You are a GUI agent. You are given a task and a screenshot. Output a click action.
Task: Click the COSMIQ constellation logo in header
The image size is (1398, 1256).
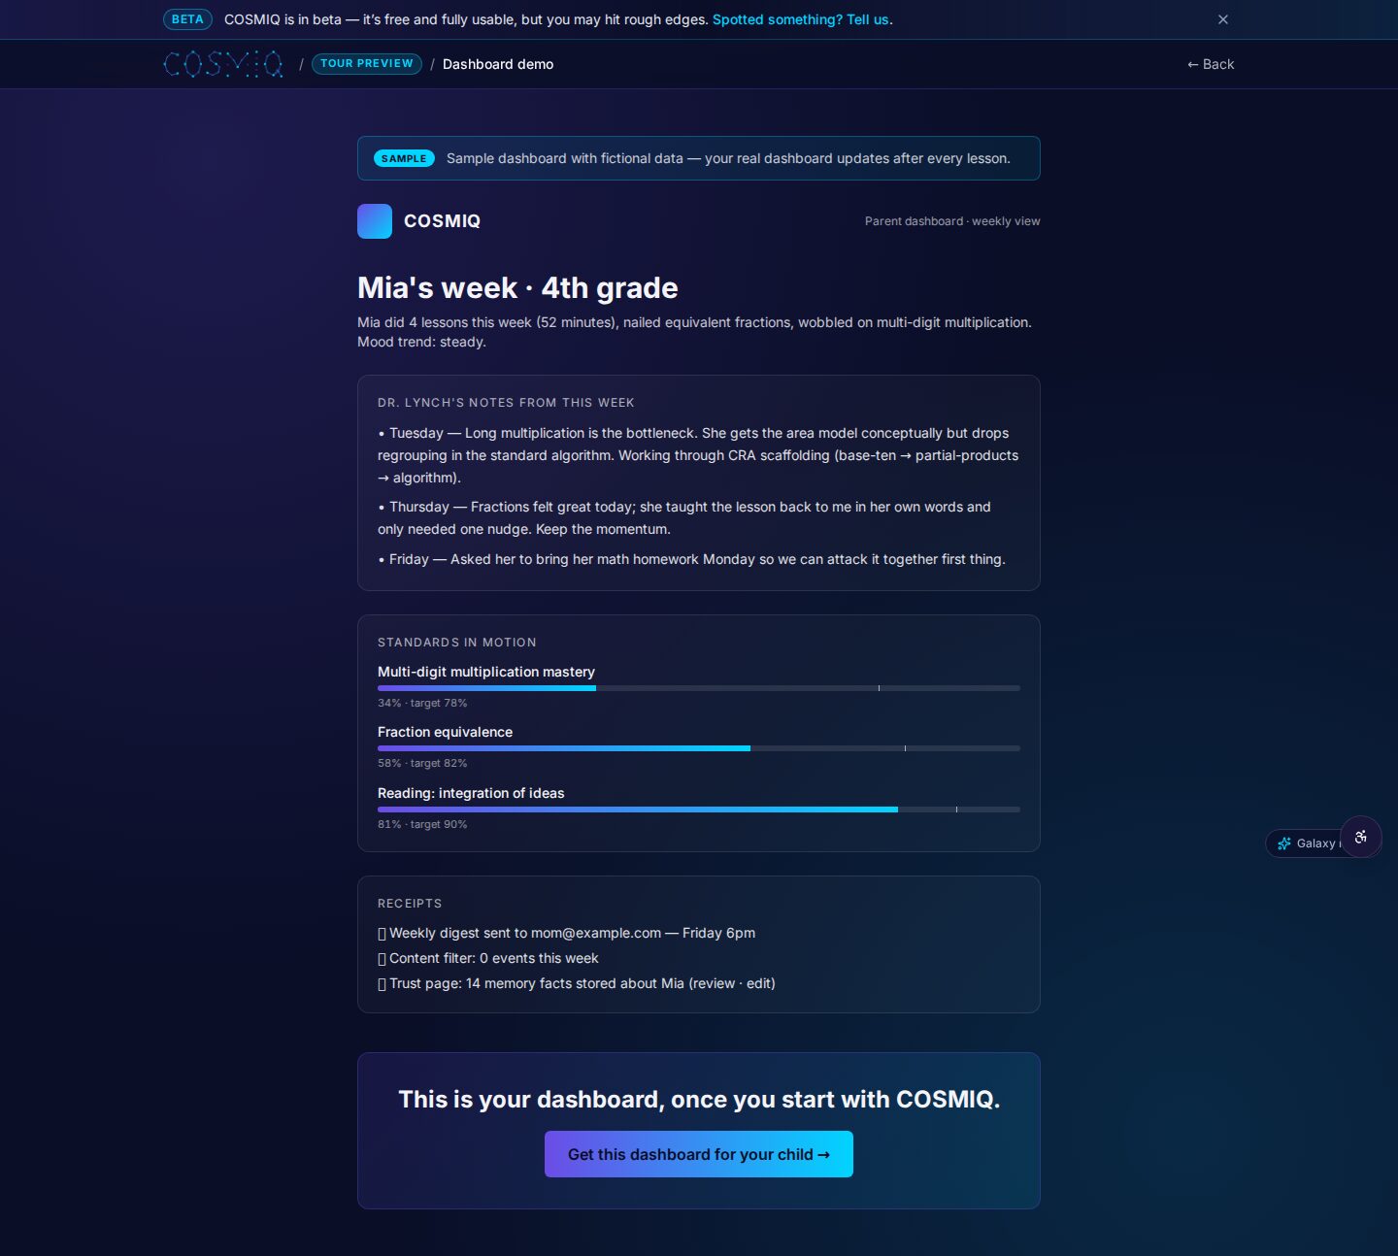pyautogui.click(x=223, y=64)
